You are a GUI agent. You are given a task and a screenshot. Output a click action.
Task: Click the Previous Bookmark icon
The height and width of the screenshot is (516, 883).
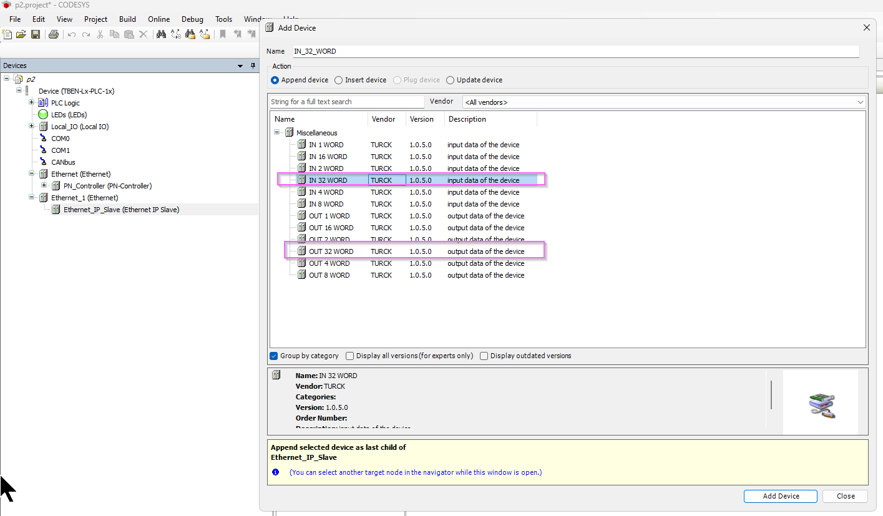[x=237, y=34]
